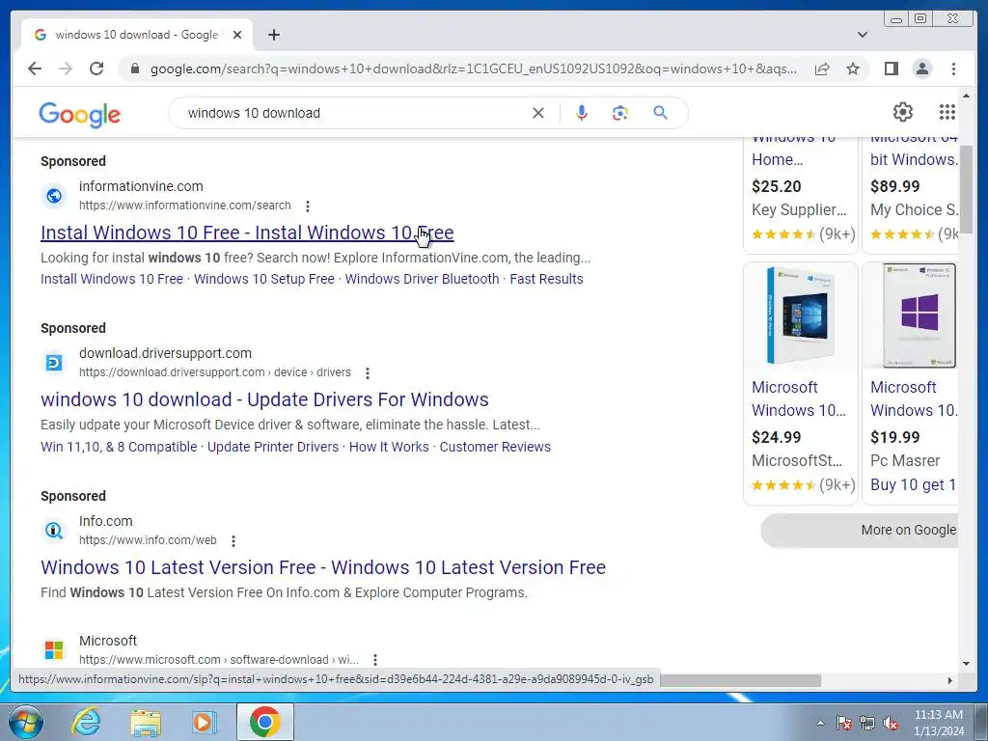The image size is (988, 741).
Task: Open Windows 10 Setup Free sitelink
Action: point(264,279)
